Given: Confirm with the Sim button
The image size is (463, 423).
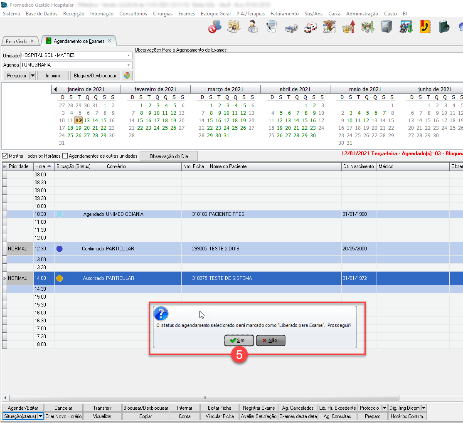Looking at the screenshot, I should (239, 340).
